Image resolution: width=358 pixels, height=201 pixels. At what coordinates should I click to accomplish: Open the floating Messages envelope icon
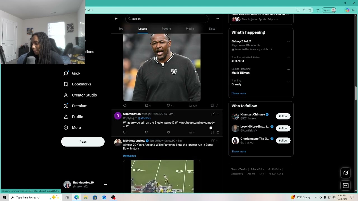(346, 186)
